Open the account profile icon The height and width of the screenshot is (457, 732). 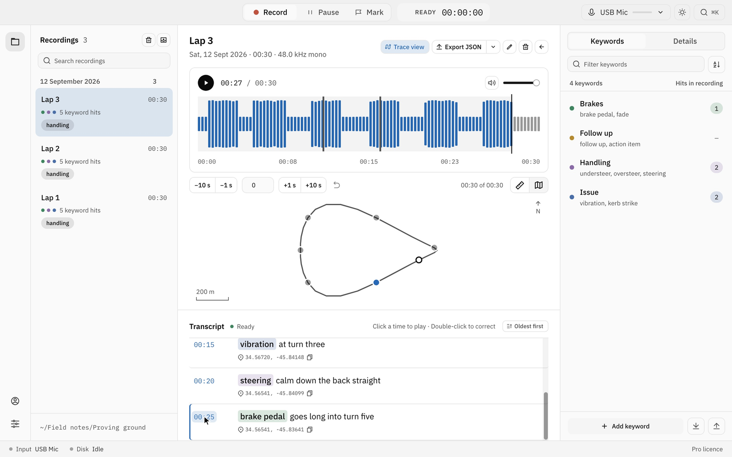point(15,401)
